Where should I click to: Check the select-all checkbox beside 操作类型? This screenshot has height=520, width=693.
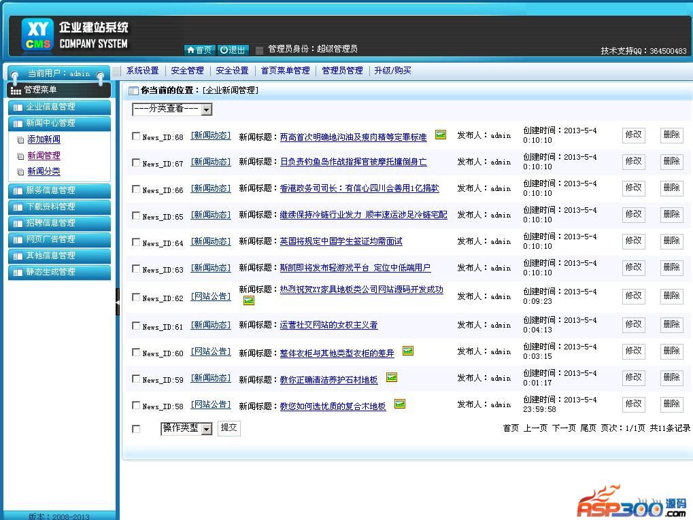[x=136, y=428]
